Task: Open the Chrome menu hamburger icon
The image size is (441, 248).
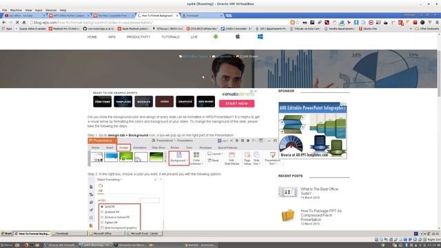Action: point(437,23)
